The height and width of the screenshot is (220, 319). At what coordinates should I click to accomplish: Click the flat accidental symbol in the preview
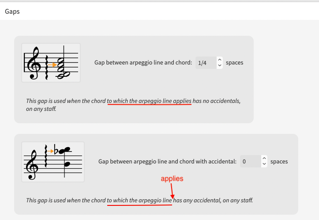pos(56,150)
